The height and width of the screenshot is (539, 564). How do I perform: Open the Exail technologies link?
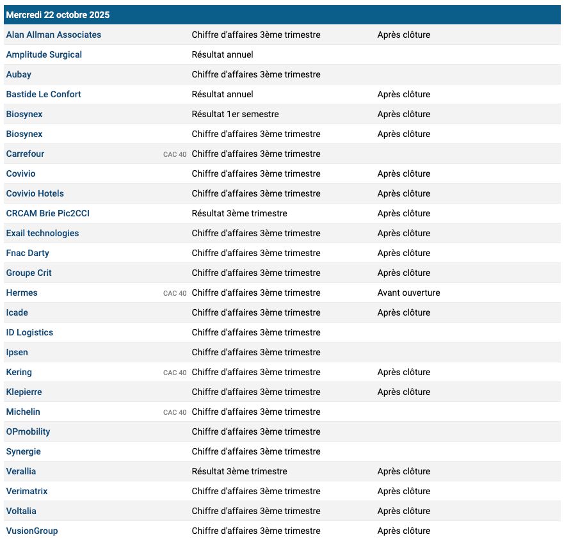(42, 233)
